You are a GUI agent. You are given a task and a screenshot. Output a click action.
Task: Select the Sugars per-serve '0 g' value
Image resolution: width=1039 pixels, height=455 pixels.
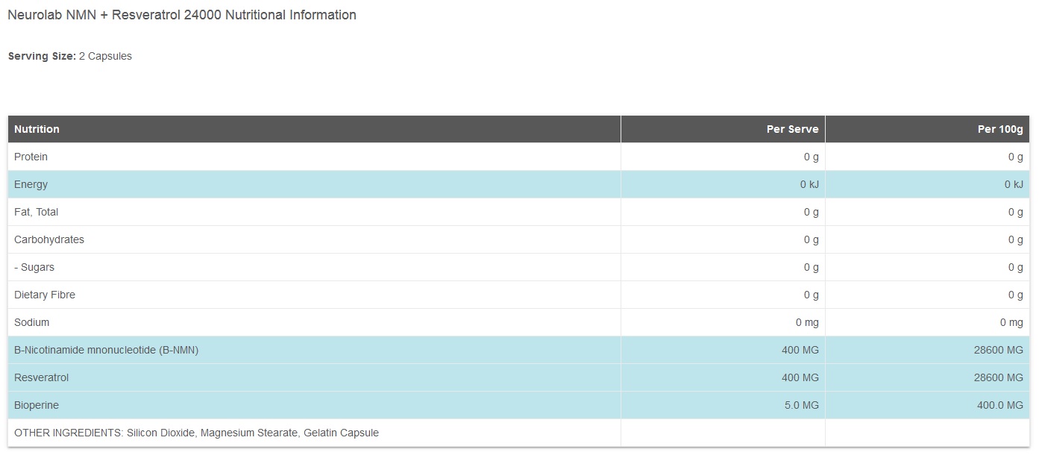[x=811, y=267]
